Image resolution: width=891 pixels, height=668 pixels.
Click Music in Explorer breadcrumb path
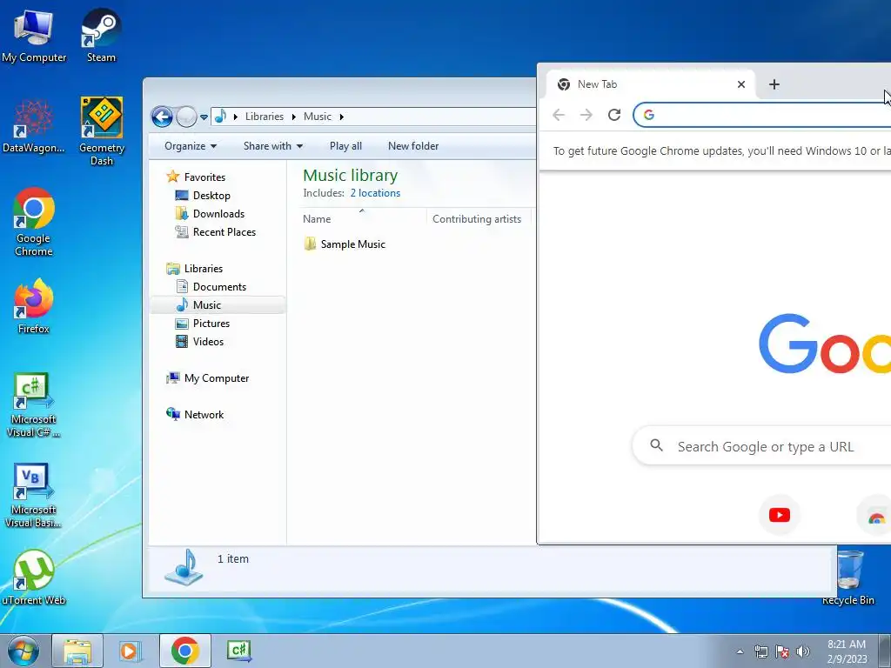pyautogui.click(x=317, y=117)
